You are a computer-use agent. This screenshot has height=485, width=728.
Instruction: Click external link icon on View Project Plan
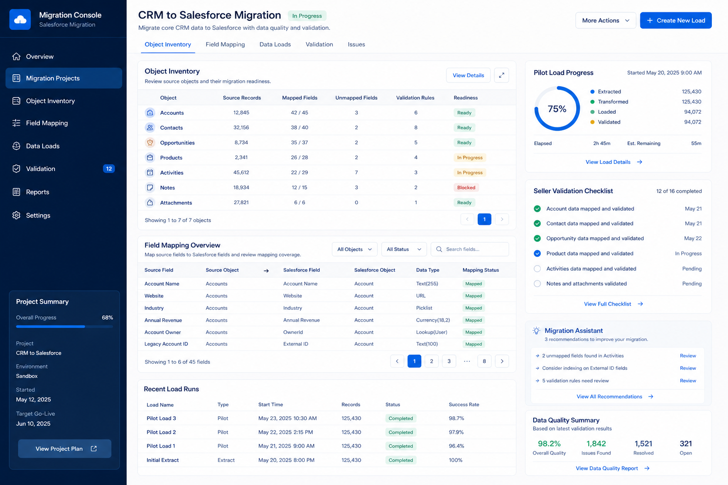pyautogui.click(x=94, y=449)
